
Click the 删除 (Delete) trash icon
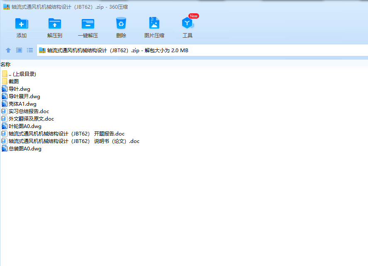pyautogui.click(x=121, y=23)
